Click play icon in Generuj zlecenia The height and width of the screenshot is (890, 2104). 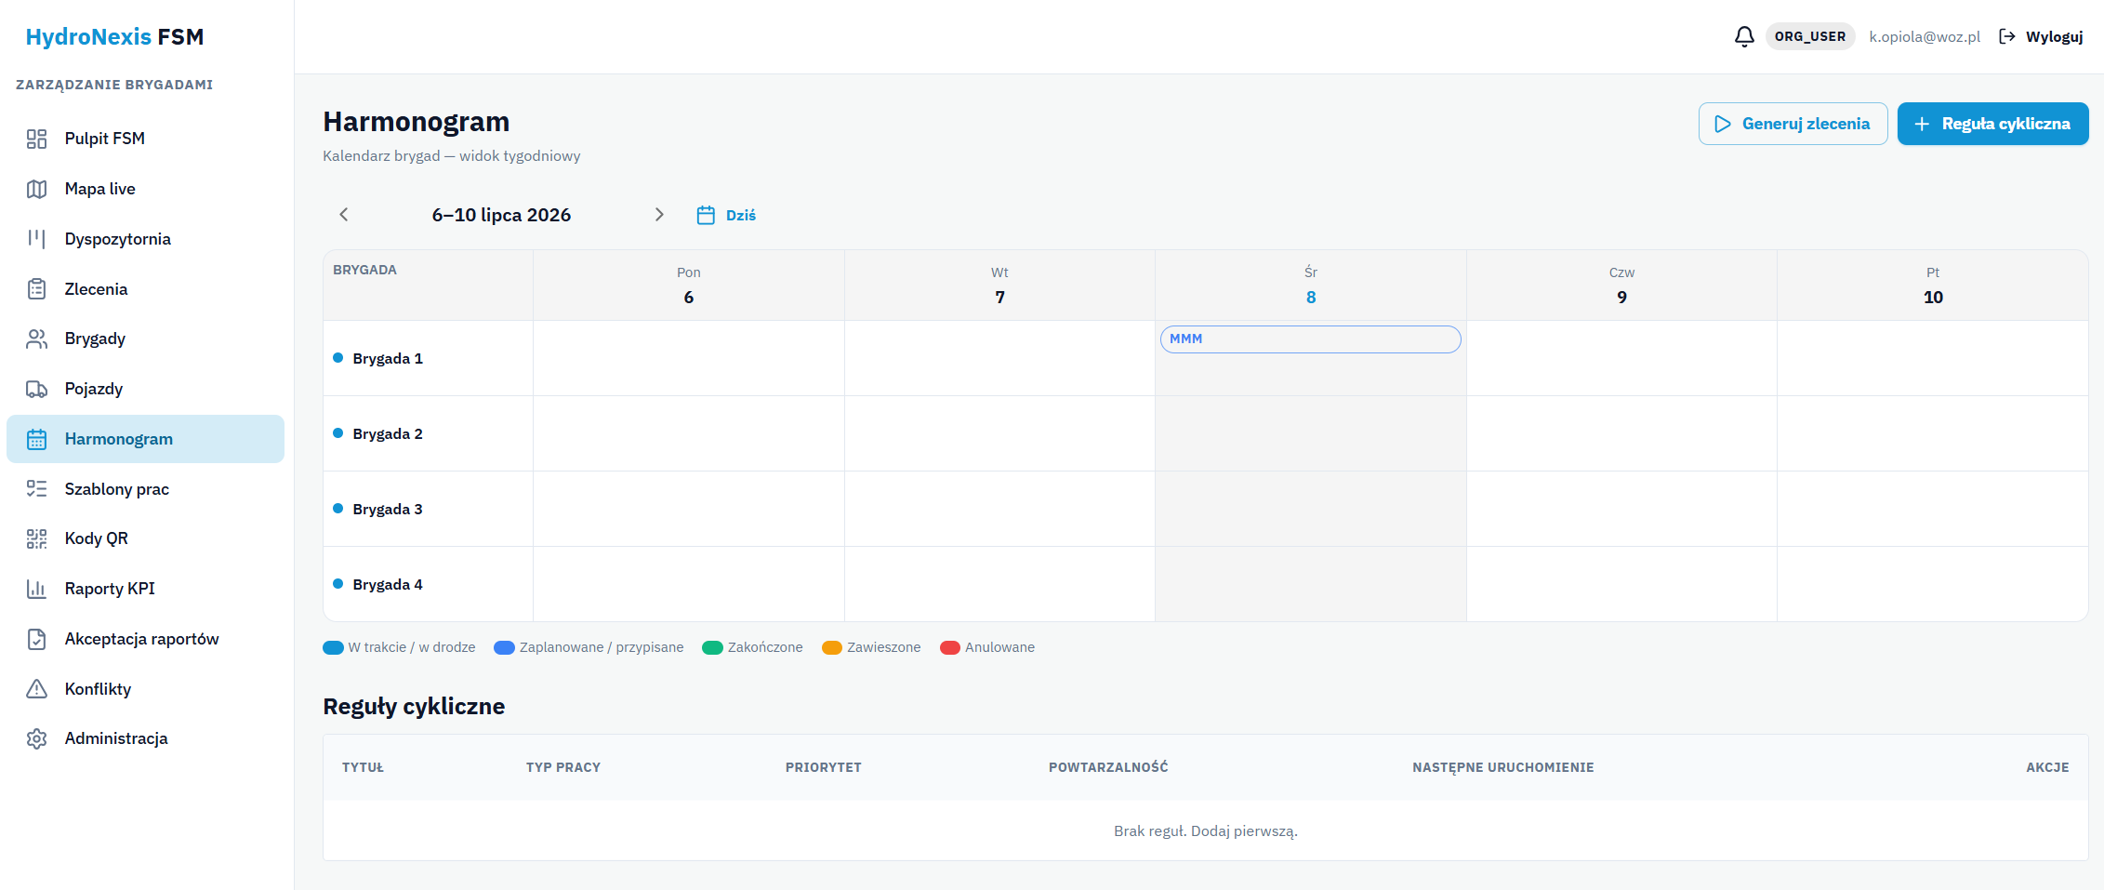pos(1722,124)
